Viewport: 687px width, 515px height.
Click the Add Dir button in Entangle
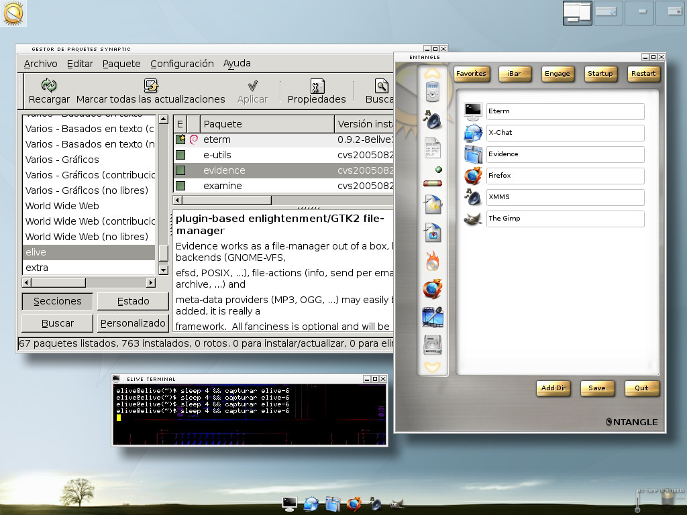click(553, 388)
